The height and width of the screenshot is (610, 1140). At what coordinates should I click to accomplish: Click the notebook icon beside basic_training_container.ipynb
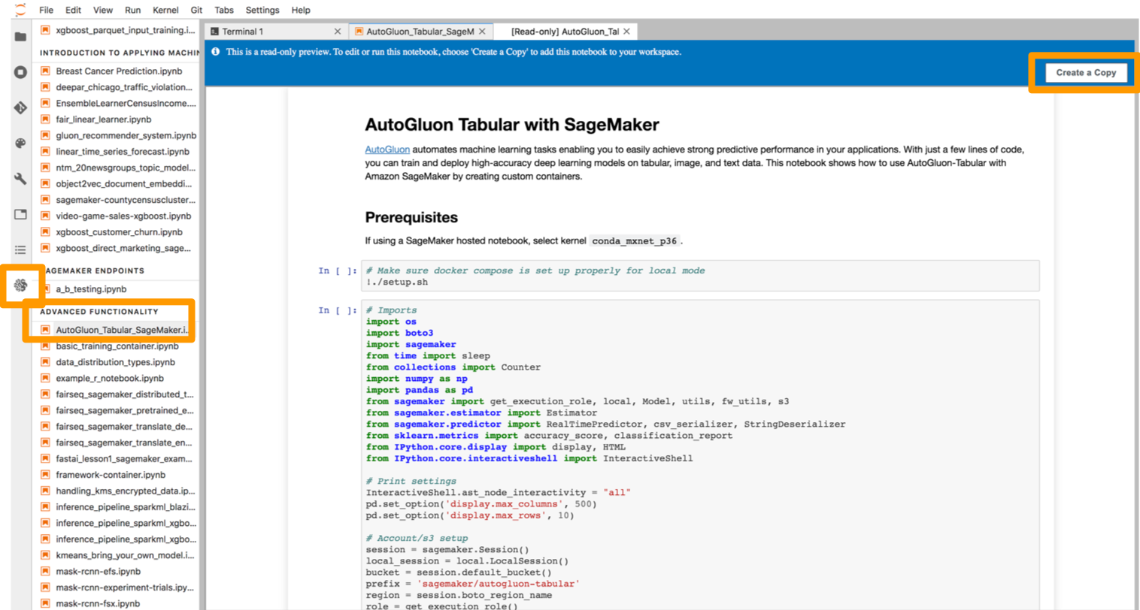pyautogui.click(x=45, y=346)
